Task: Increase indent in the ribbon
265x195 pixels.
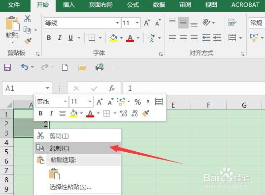Action: (x=217, y=38)
